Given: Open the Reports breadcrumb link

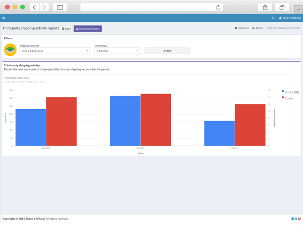Looking at the screenshot, I should pos(258,28).
